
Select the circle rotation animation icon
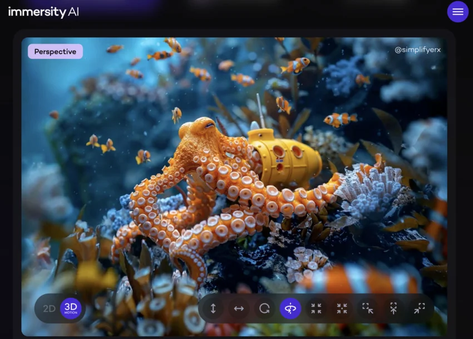264,308
